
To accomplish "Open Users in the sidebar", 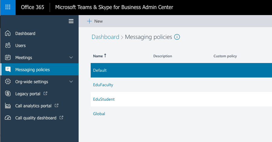I will [x=20, y=46].
